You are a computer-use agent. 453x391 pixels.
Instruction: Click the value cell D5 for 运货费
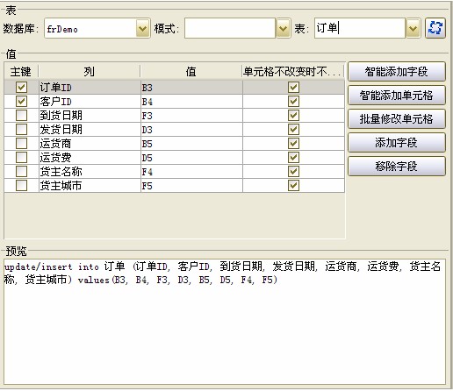point(191,158)
